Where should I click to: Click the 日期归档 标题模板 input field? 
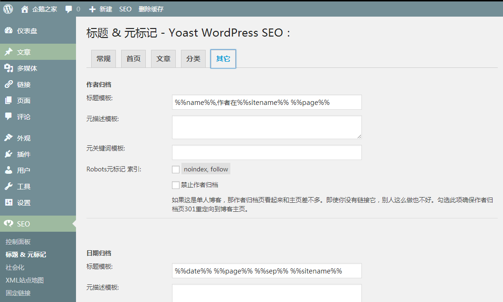pyautogui.click(x=266, y=271)
